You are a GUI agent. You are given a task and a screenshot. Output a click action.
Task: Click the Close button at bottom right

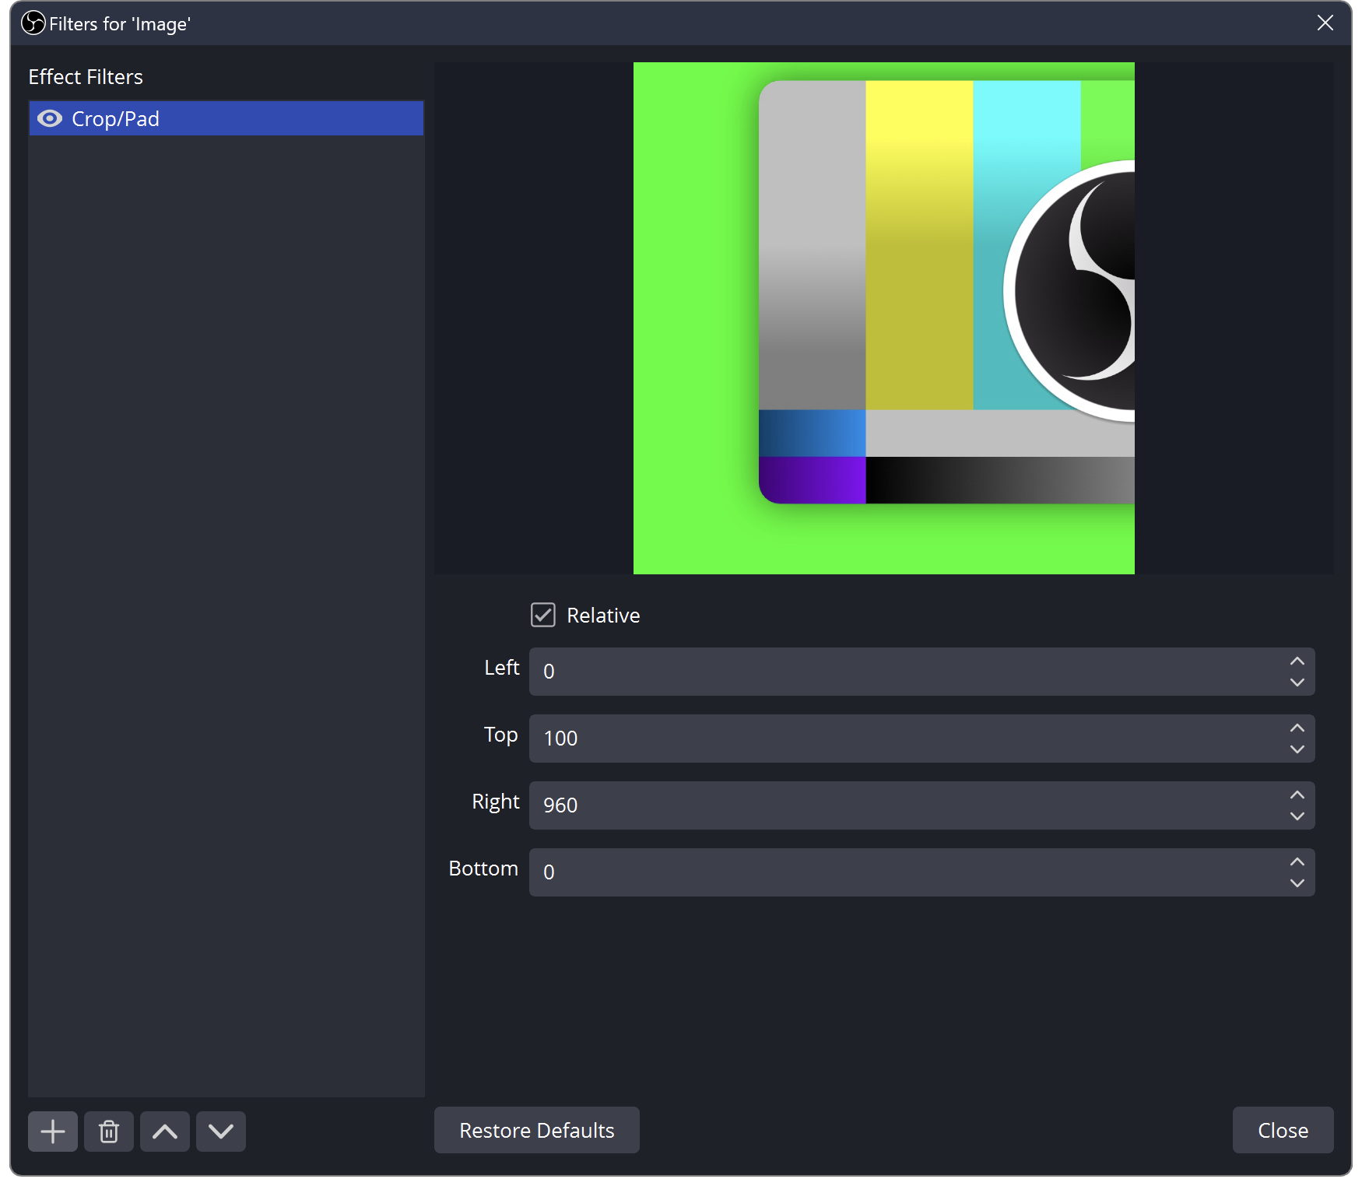tap(1283, 1130)
